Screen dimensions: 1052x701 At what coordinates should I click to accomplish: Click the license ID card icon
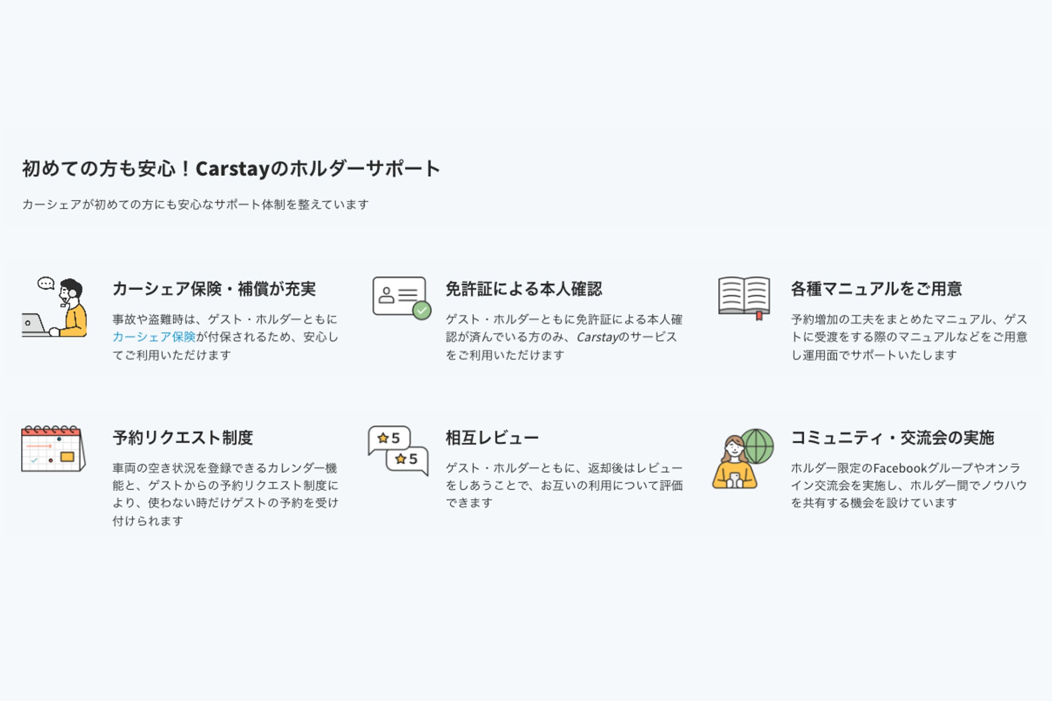point(399,296)
